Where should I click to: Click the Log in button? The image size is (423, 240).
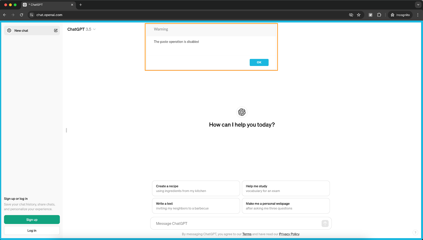coord(32,230)
